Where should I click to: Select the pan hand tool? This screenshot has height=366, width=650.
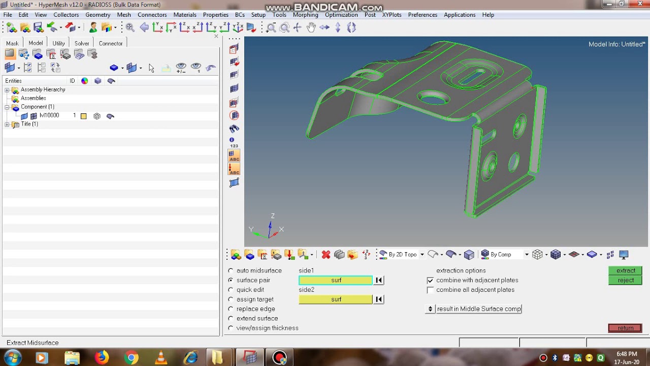click(x=311, y=27)
